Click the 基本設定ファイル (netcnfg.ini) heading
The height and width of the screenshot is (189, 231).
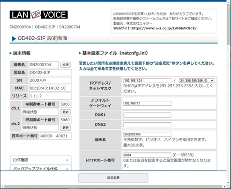[115, 53]
